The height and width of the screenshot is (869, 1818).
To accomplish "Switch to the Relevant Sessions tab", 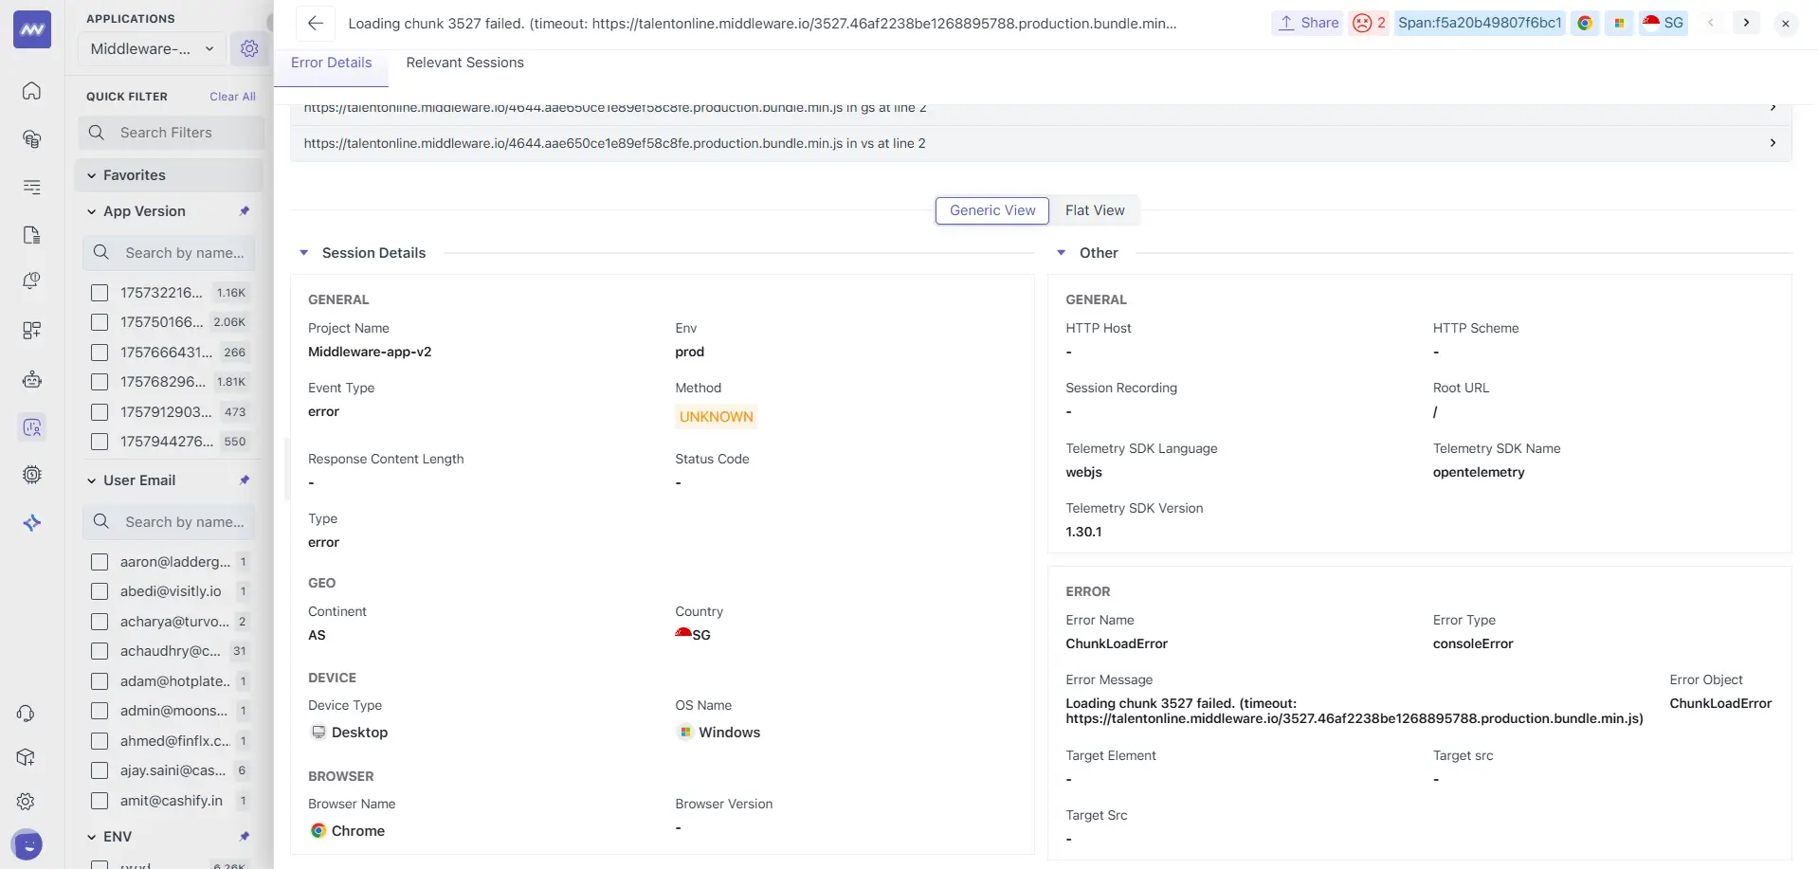I will tap(464, 63).
